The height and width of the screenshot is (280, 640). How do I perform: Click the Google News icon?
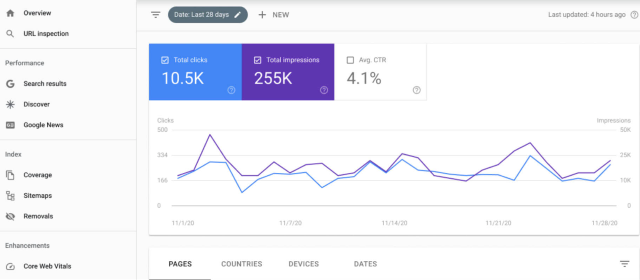(x=10, y=125)
